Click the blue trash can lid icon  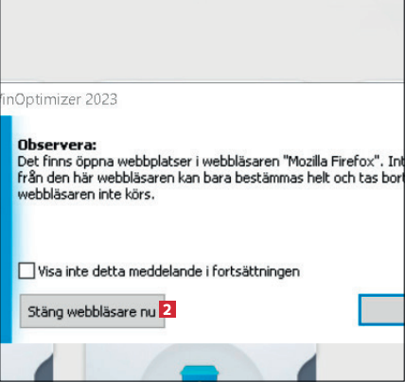pos(200,373)
